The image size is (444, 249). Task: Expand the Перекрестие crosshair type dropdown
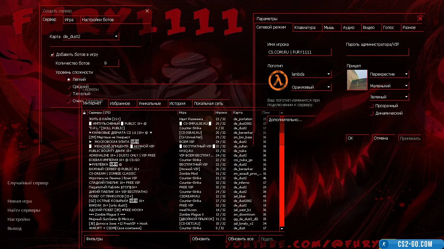click(x=406, y=74)
